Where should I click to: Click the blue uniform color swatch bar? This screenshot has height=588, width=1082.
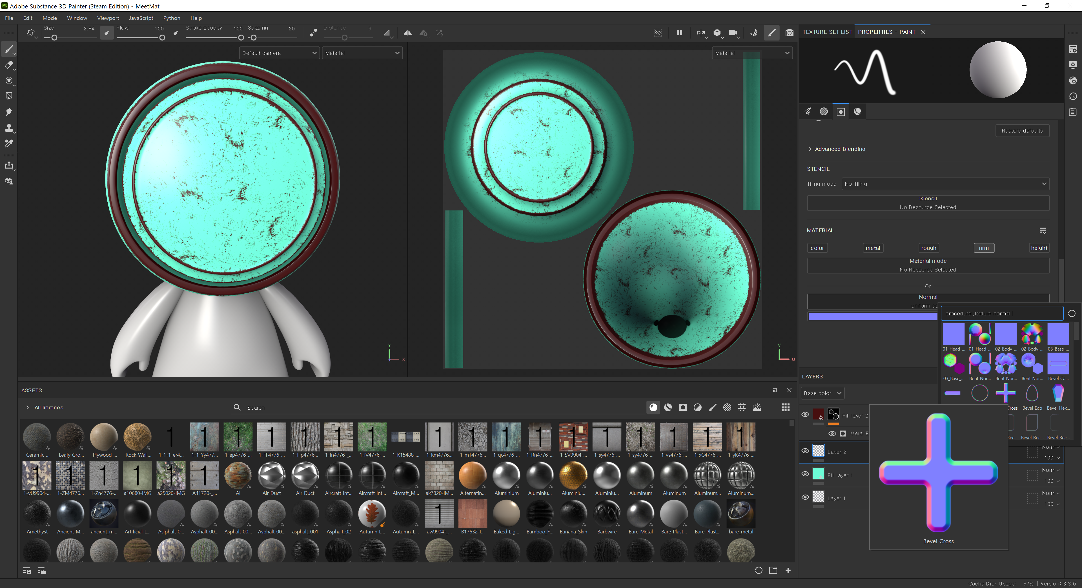coord(872,316)
